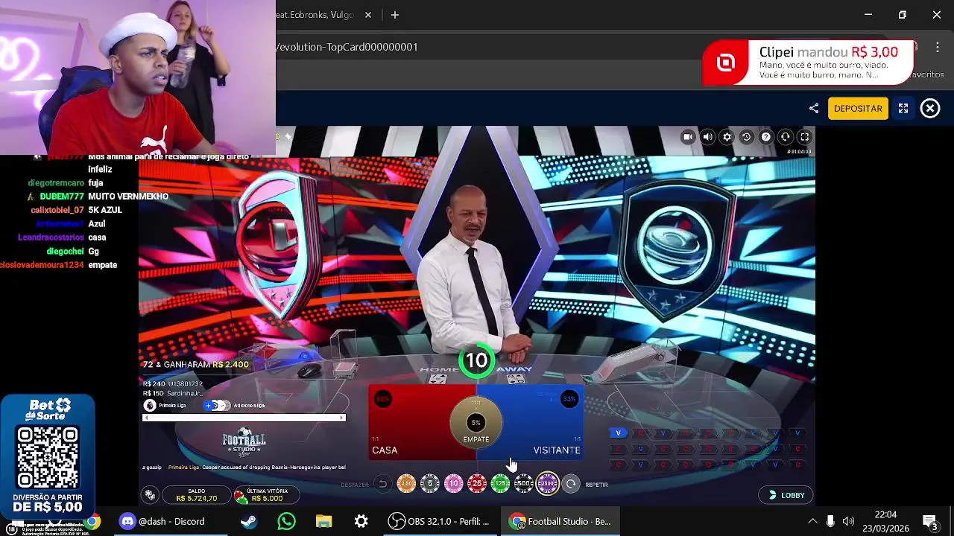This screenshot has height=536, width=954.
Task: Close the Eobronks browser tab
Action: (x=368, y=15)
